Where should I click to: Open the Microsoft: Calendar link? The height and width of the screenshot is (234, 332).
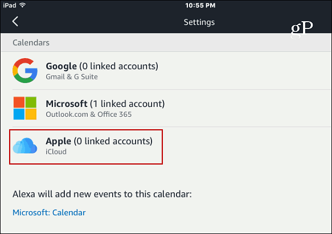coord(49,212)
